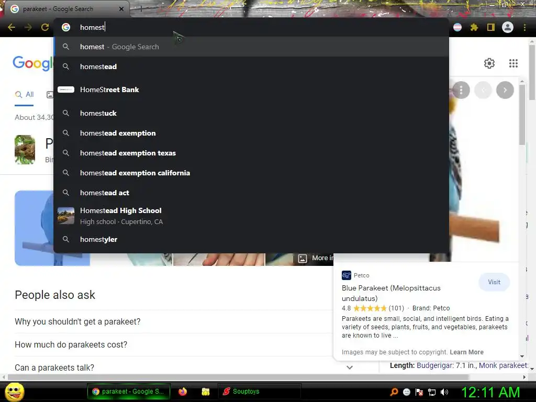The image size is (536, 402).
Task: Switch to the All results tab
Action: click(x=24, y=94)
